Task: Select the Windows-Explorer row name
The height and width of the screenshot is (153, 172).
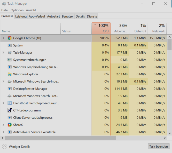Action: pyautogui.click(x=26, y=74)
